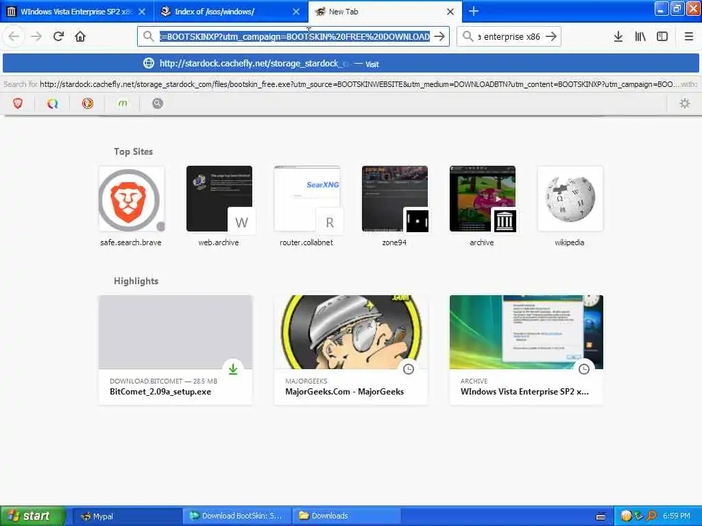Screen dimensions: 702x526
Task: Open the Windows Start menu
Action: click(x=32, y=516)
